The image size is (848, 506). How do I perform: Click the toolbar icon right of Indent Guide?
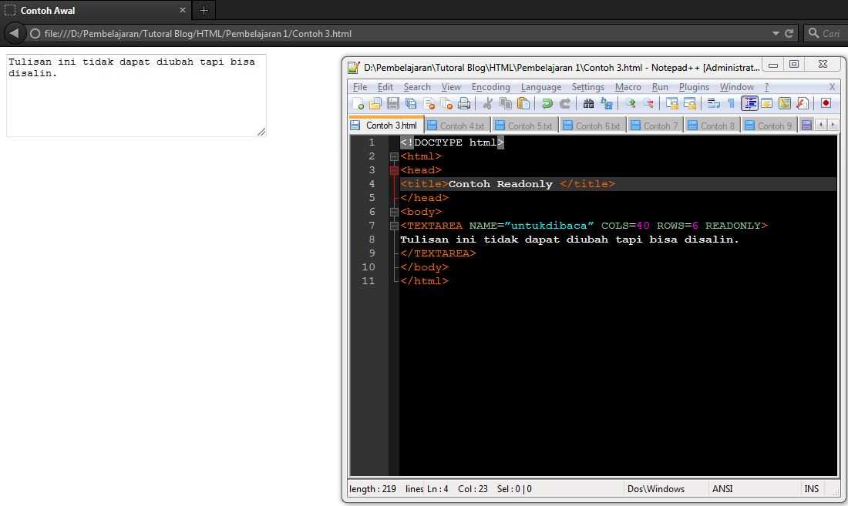pyautogui.click(x=767, y=104)
